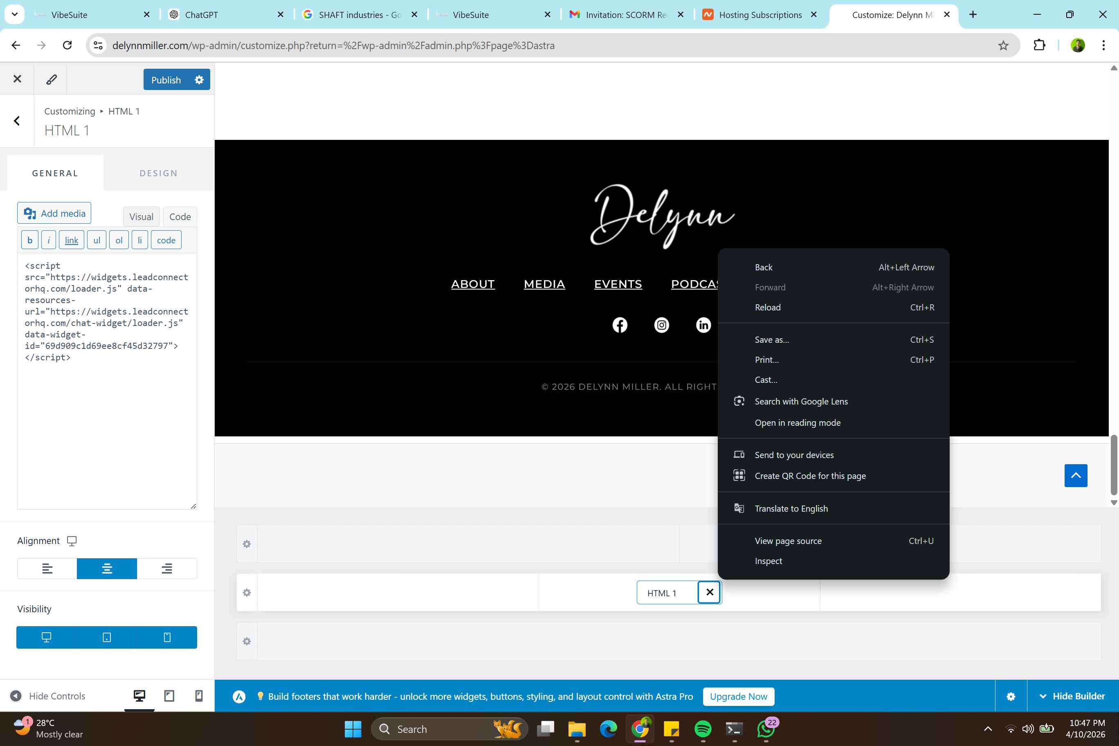Go back from HTML 1 panel
This screenshot has height=746, width=1119.
click(17, 121)
